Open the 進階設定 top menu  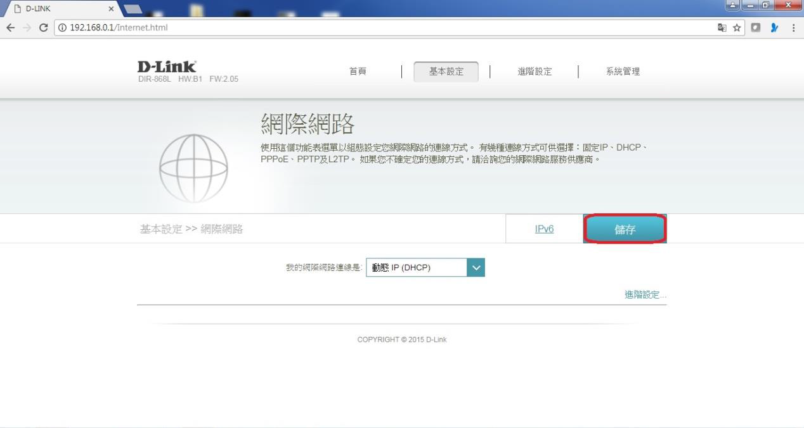coord(535,72)
